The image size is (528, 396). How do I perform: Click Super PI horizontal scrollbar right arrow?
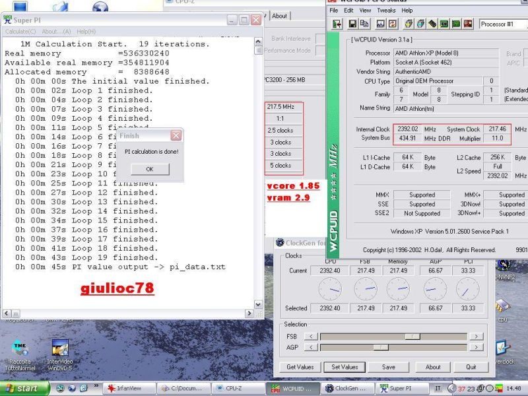tap(249, 313)
